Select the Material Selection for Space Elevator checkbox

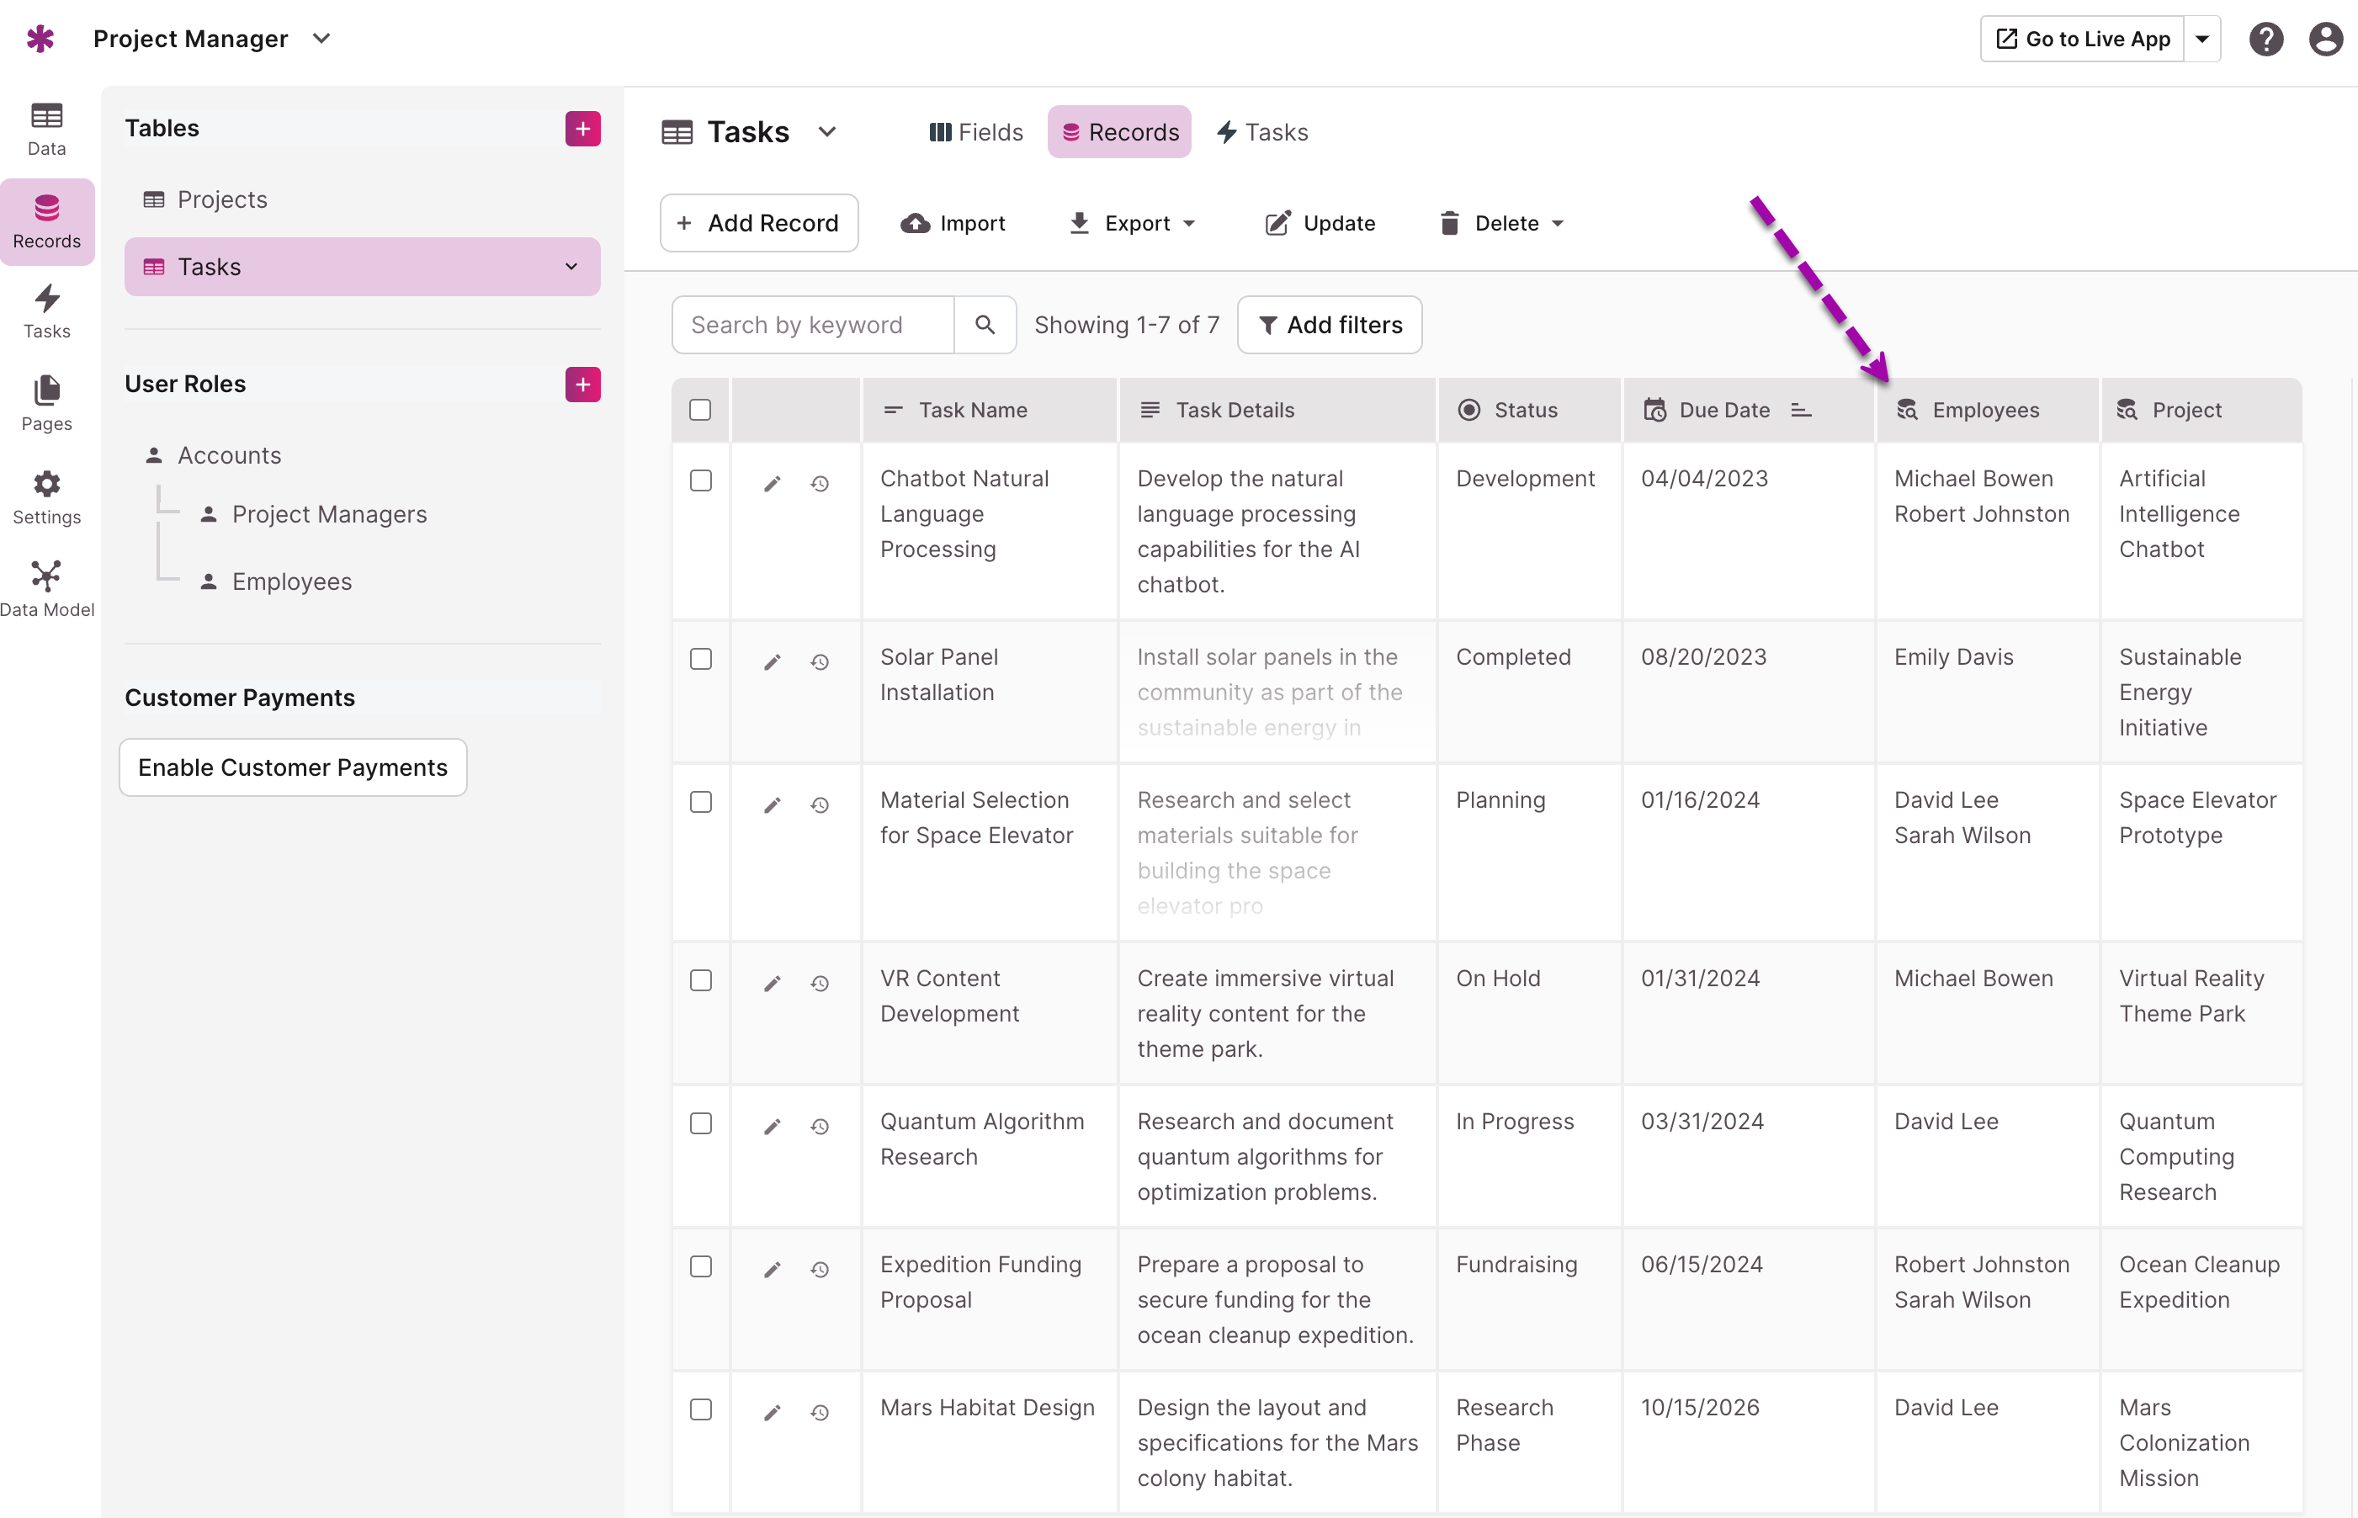(700, 803)
